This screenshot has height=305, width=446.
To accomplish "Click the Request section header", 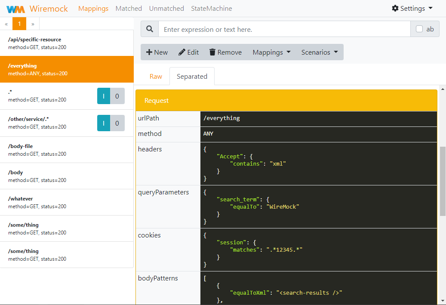I will 286,100.
